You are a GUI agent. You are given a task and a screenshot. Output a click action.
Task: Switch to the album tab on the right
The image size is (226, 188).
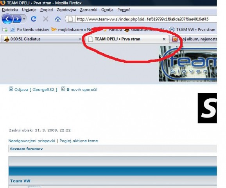(194, 39)
